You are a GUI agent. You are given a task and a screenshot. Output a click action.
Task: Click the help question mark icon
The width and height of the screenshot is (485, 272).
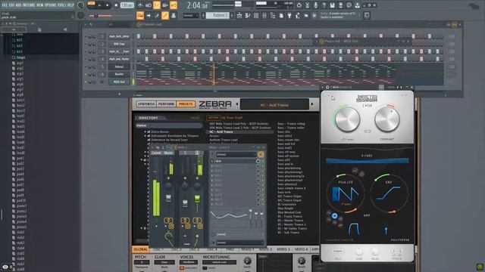(x=324, y=5)
